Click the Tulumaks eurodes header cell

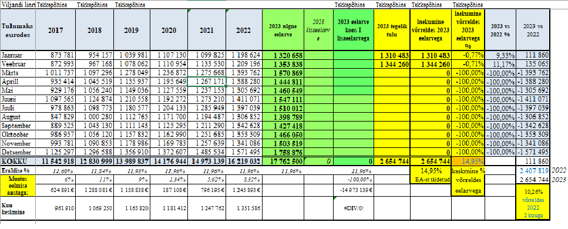pyautogui.click(x=18, y=30)
